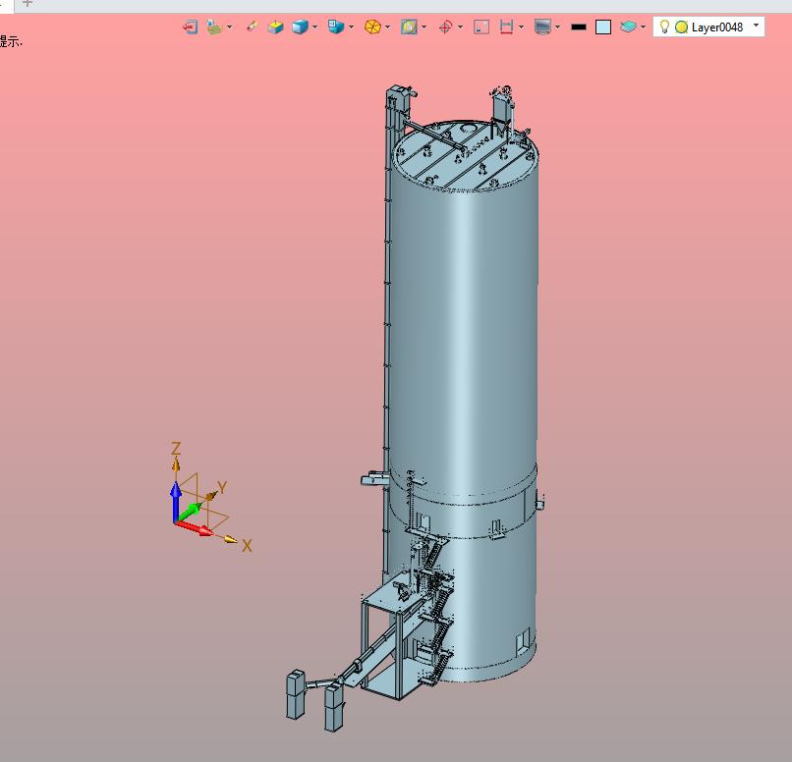Click the silo top roof plate

465,156
